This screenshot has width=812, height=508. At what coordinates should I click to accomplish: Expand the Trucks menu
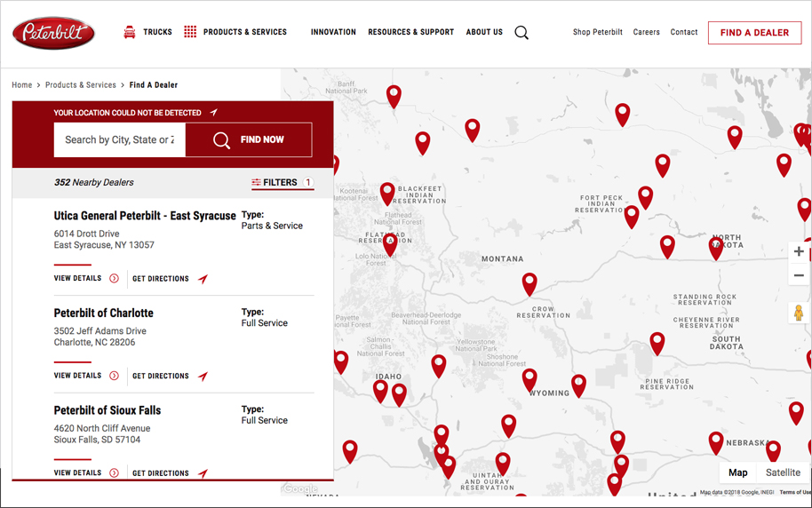pos(147,32)
